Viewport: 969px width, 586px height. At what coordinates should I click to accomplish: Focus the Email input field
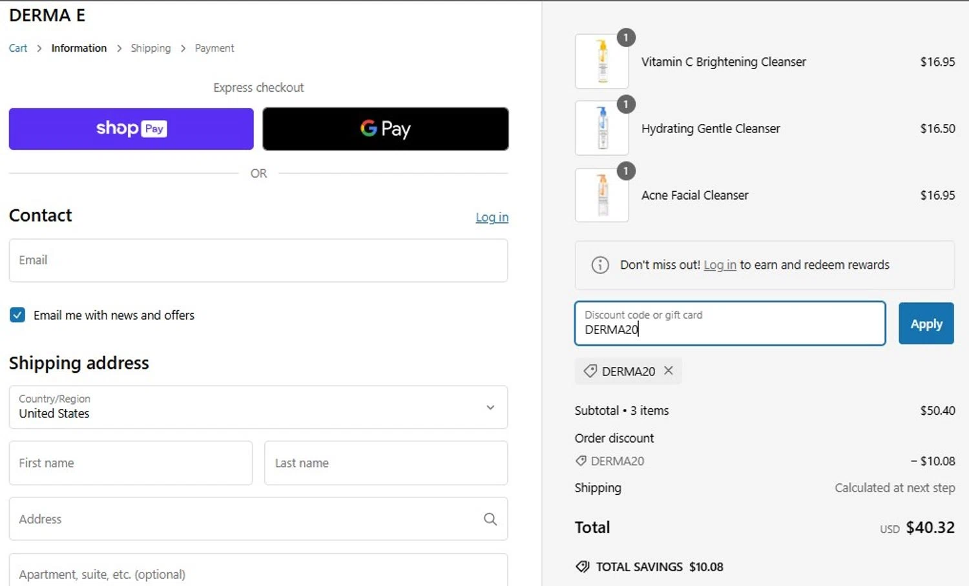258,260
